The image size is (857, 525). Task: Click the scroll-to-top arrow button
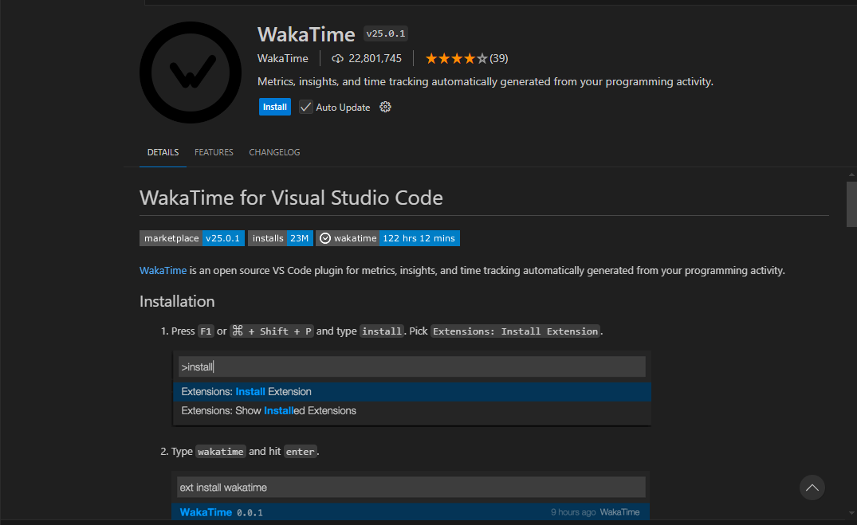tap(812, 488)
